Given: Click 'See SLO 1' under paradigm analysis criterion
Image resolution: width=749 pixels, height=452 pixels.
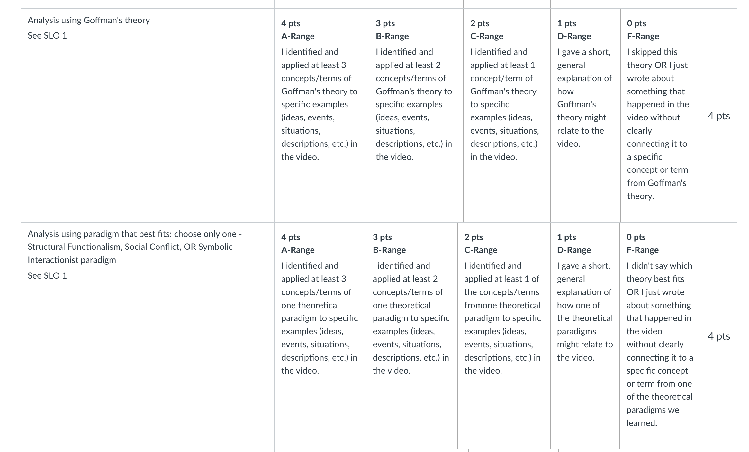Looking at the screenshot, I should pos(47,276).
